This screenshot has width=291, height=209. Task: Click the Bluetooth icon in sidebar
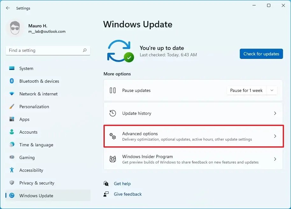click(12, 81)
